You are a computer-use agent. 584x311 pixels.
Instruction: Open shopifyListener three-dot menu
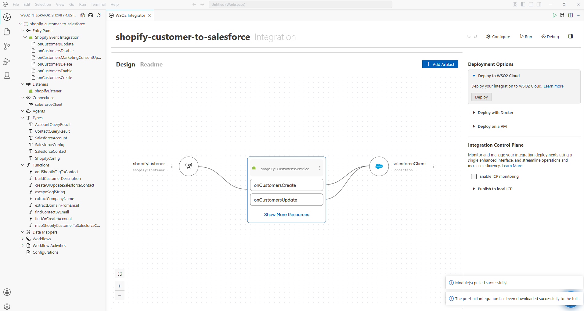pyautogui.click(x=172, y=166)
